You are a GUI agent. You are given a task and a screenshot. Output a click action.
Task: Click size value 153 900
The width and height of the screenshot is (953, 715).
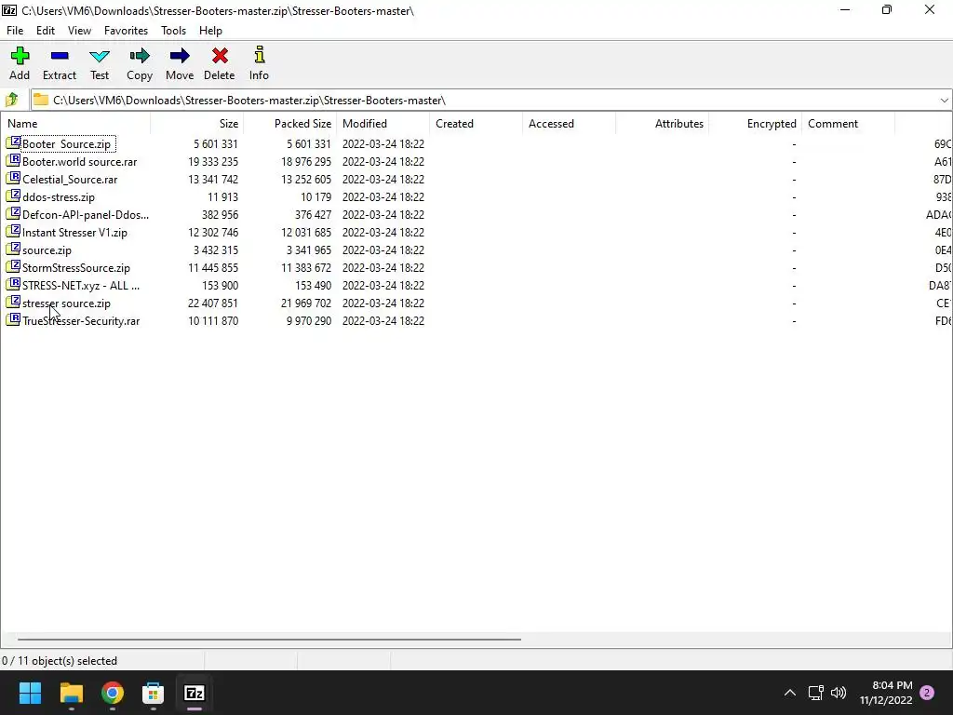tap(220, 285)
